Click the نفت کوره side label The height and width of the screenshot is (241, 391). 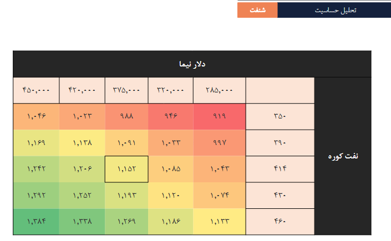point(342,156)
